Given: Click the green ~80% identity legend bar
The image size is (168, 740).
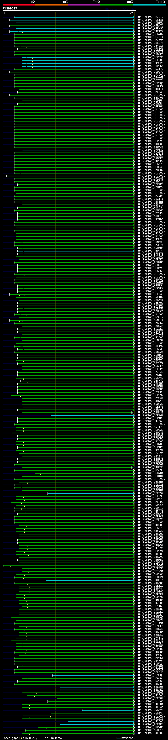Looking at the screenshot, I should click(117, 5).
